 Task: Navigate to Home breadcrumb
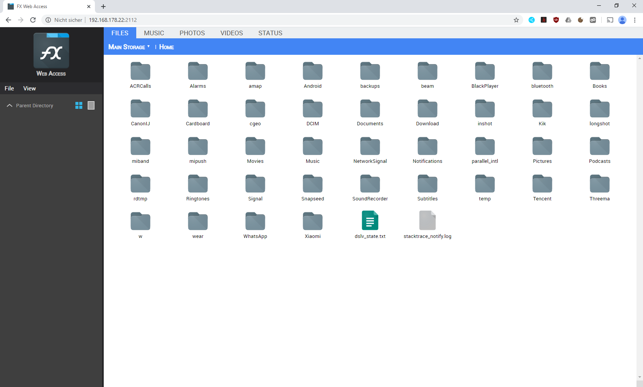[x=166, y=47]
